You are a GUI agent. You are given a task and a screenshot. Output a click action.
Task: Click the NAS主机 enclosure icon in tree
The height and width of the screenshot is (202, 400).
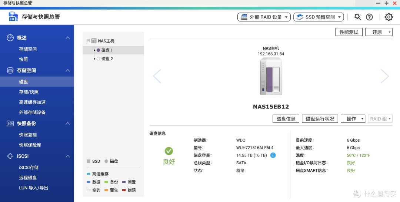[x=94, y=41]
